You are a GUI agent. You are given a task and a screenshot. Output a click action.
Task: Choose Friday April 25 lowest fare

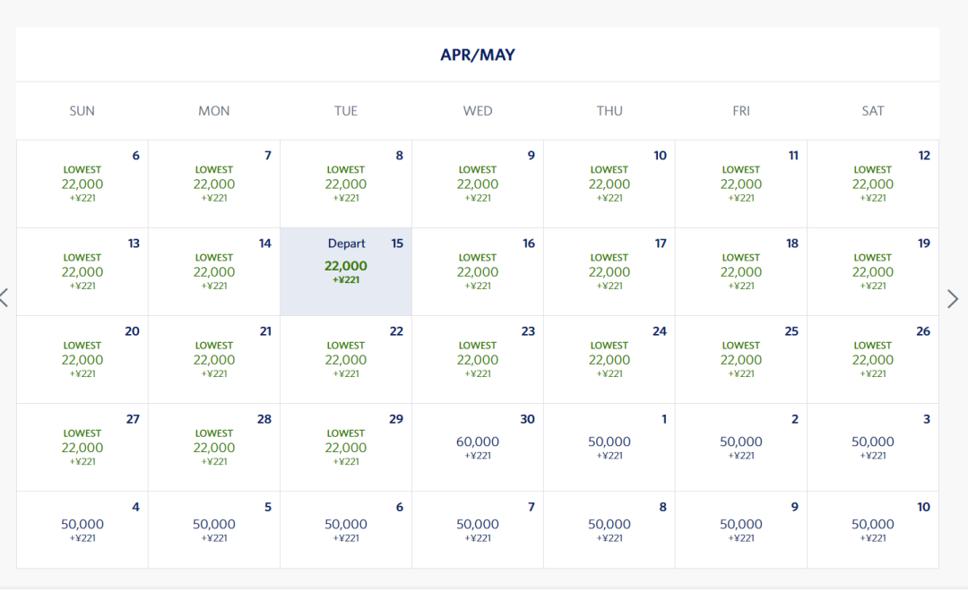(x=741, y=360)
